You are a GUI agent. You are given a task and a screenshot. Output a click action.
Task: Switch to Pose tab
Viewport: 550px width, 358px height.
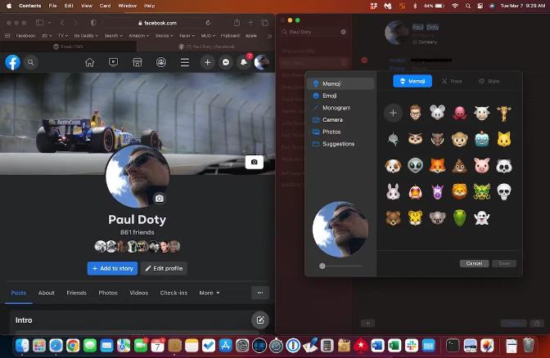(452, 81)
